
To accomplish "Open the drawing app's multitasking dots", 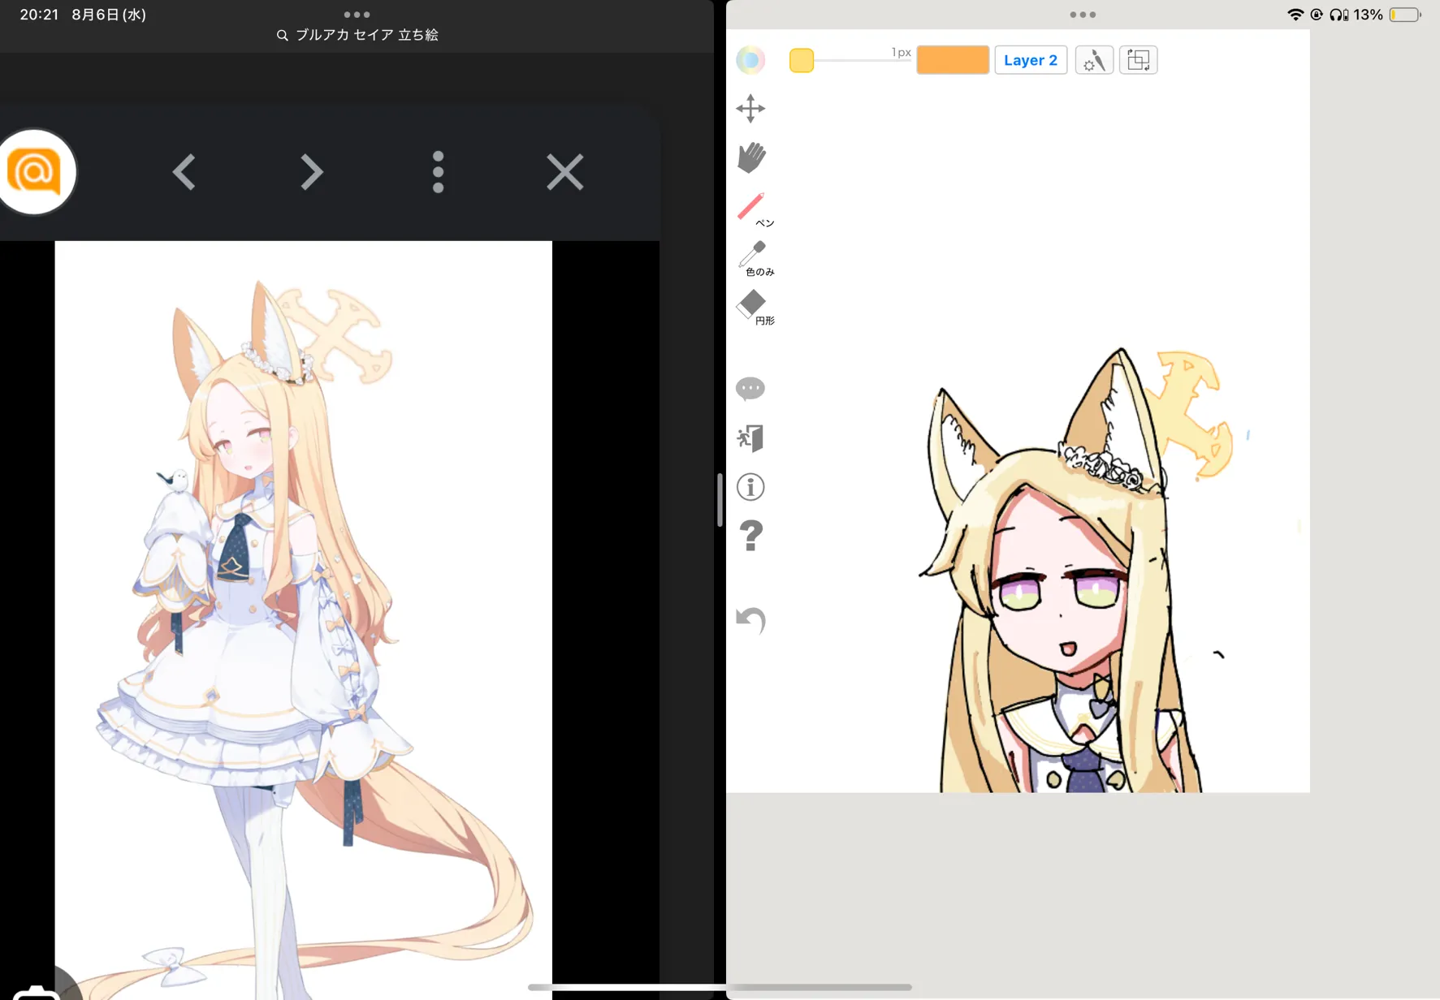I will pos(1083,15).
